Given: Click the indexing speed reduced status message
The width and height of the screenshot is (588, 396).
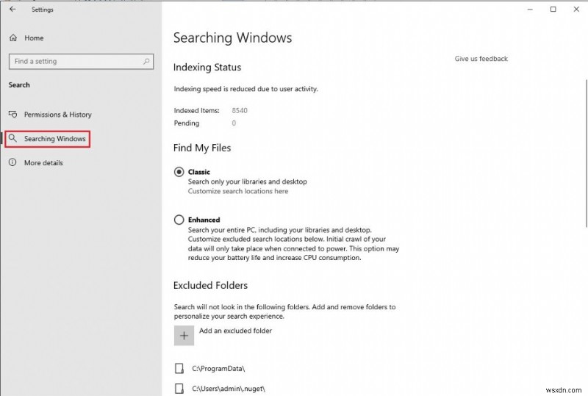Looking at the screenshot, I should (x=245, y=89).
